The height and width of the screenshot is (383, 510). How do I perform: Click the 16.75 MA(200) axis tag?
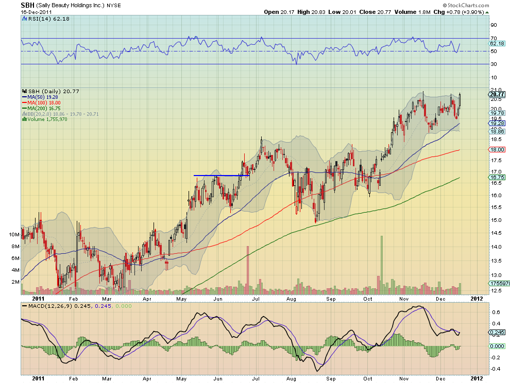(497, 177)
